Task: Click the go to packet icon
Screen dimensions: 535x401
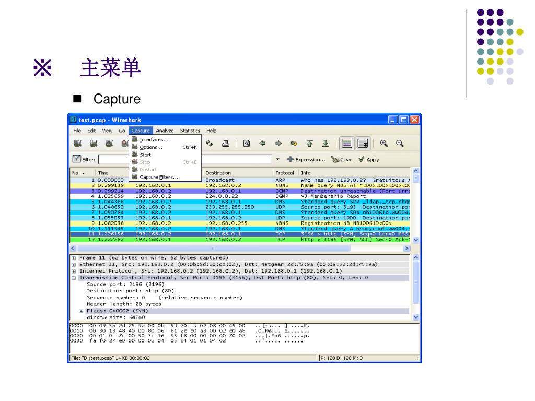Action: [x=294, y=144]
